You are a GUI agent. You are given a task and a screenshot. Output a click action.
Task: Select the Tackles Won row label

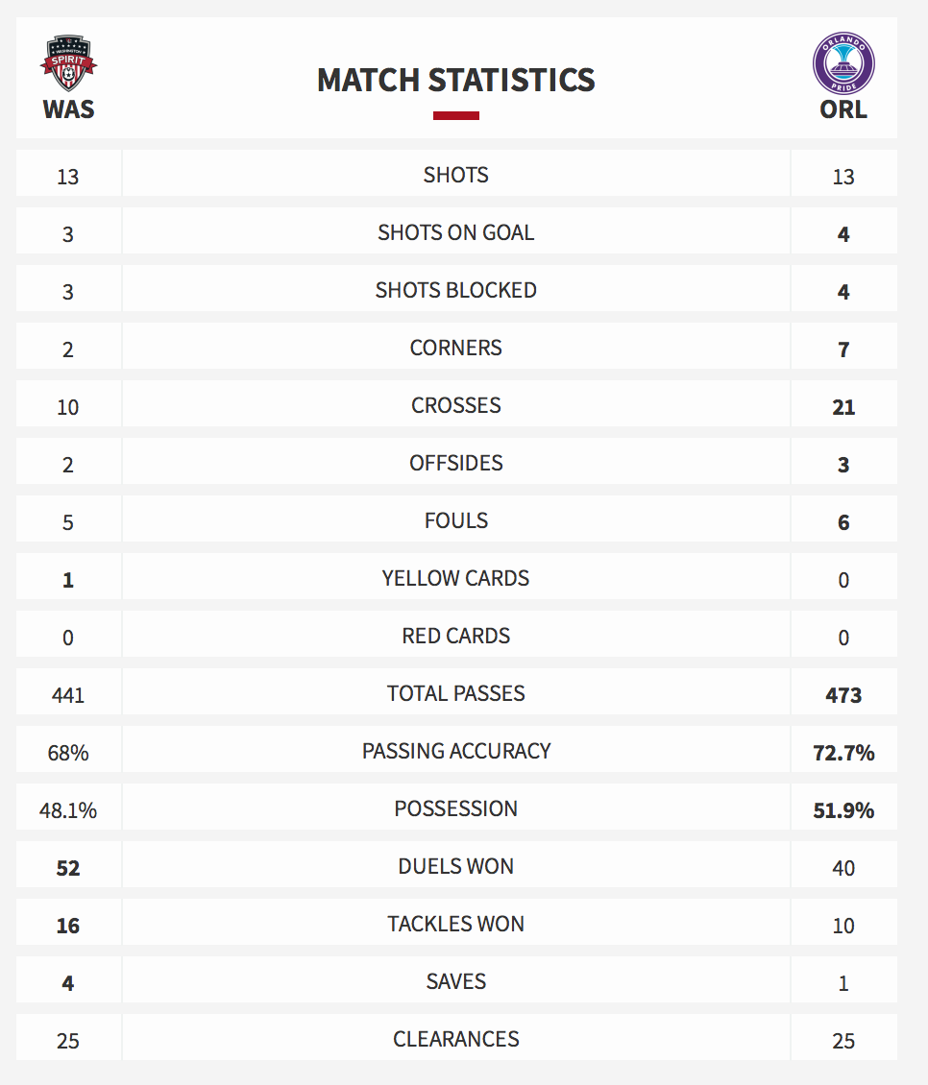click(x=455, y=924)
